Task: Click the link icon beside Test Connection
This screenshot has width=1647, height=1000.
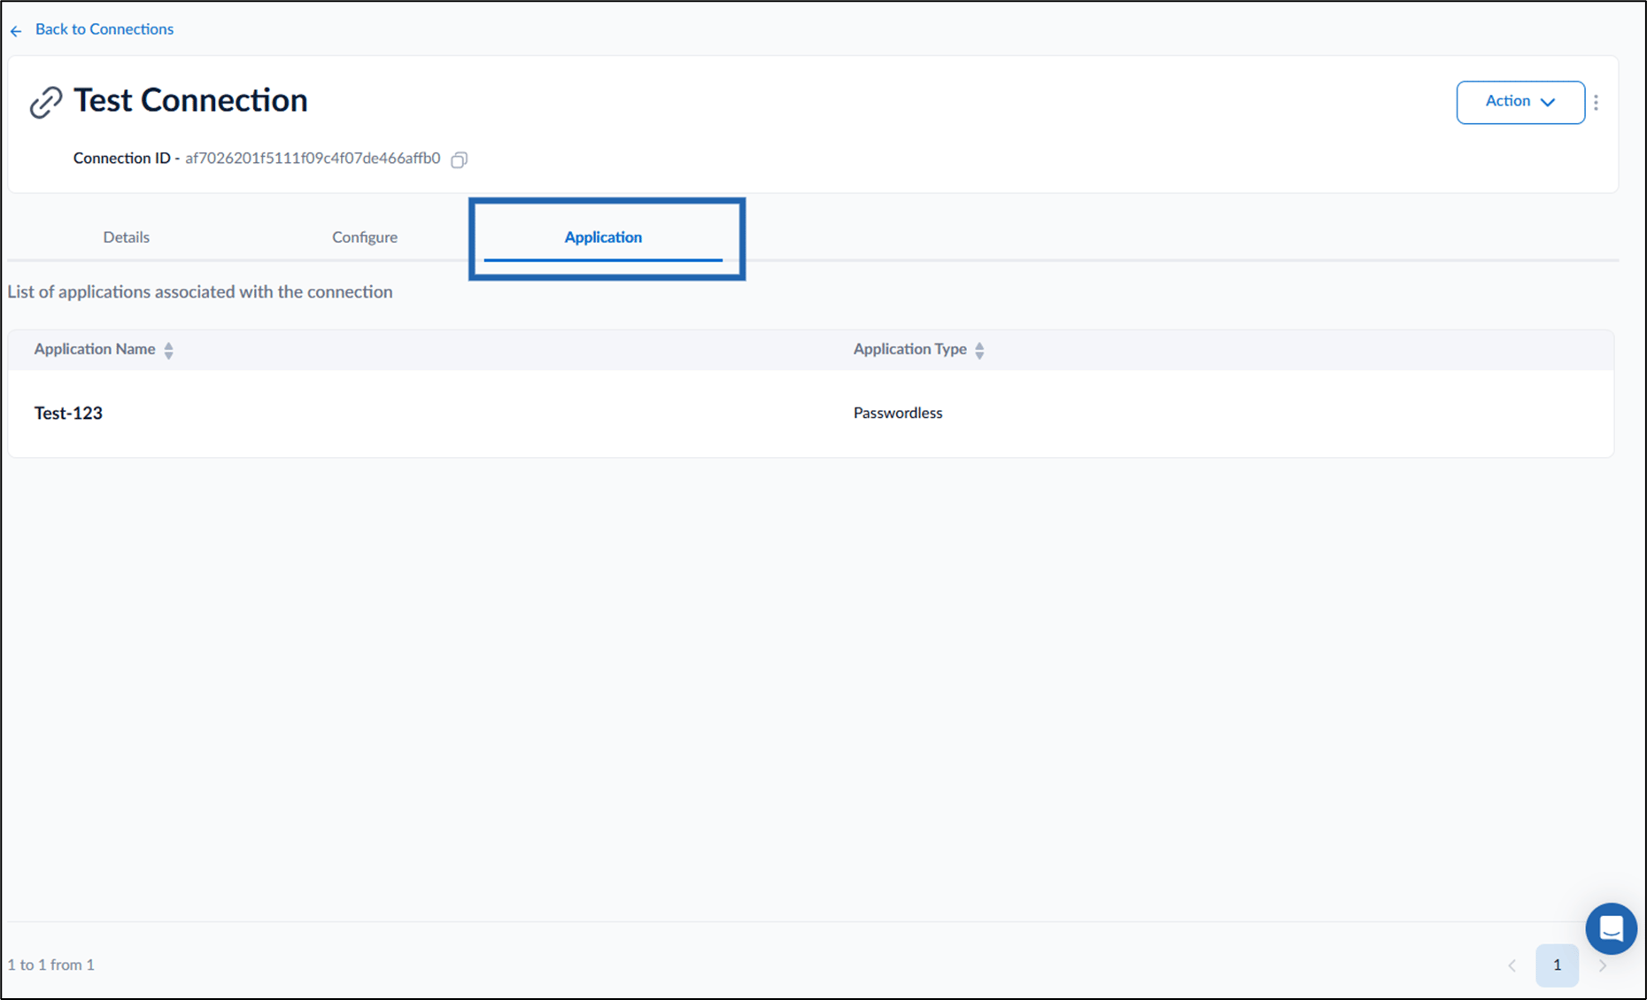Action: (46, 102)
